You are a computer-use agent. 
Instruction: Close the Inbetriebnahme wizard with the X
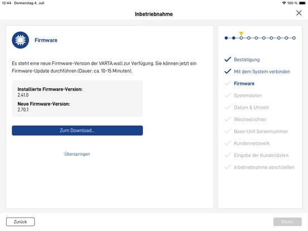[x=299, y=13]
